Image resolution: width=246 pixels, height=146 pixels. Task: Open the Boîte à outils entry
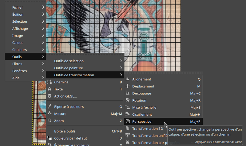click(x=65, y=131)
